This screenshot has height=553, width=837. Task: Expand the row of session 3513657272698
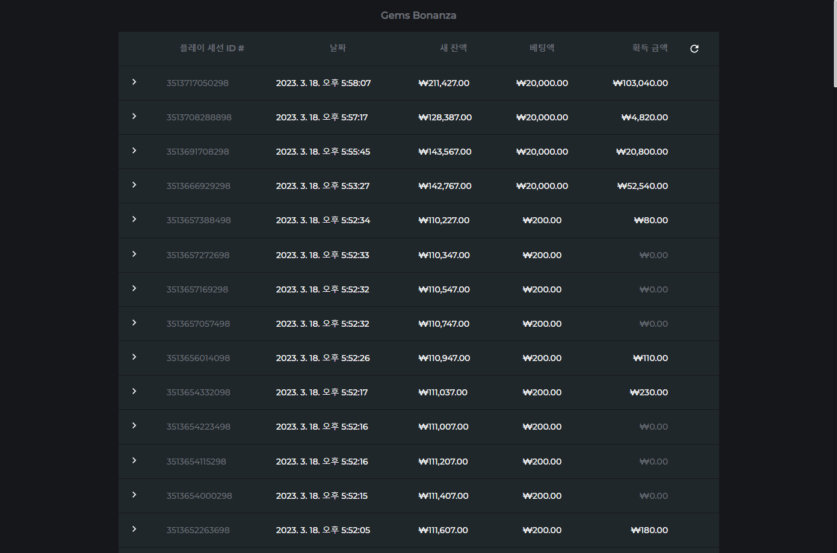point(134,254)
